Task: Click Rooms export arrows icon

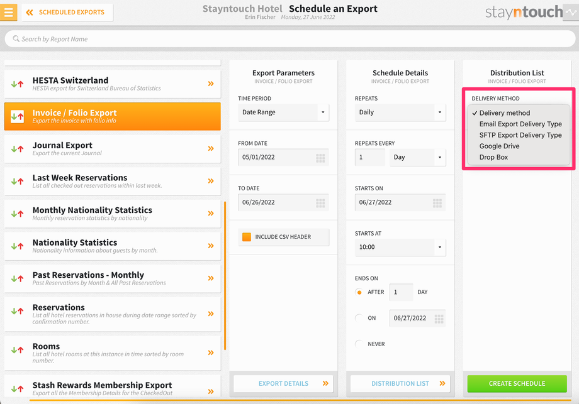Action: [x=18, y=350]
